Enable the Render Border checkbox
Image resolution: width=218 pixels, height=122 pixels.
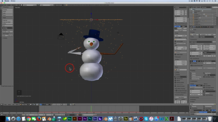coord(175,54)
